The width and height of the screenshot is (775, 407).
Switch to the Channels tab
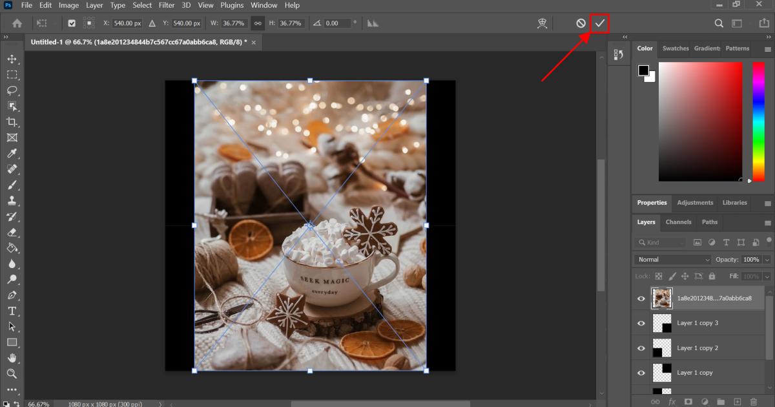tap(678, 222)
